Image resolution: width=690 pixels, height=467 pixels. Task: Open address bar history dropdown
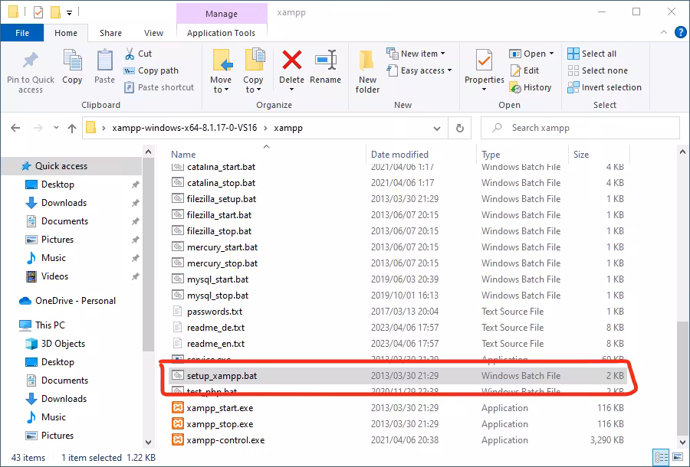437,129
